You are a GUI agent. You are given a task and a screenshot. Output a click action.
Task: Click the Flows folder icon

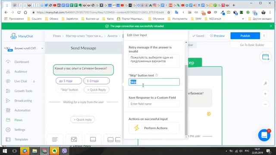8,120
